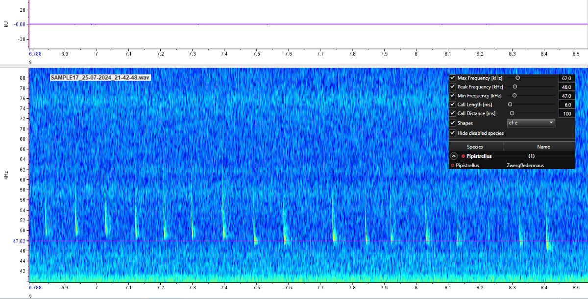Click the SAMPLE17_25-07-2024_21-42-48.wav file label
The image size is (588, 299).
coord(100,78)
